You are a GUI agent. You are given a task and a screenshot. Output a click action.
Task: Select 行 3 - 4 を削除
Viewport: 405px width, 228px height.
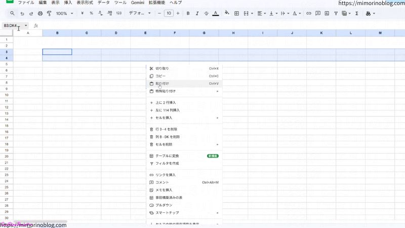coord(184,129)
